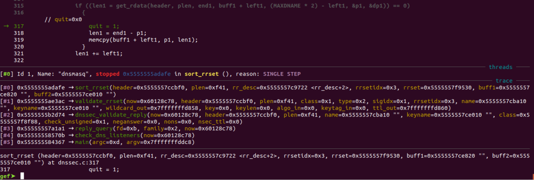Click the memcpy call on line 319
Viewport: 534px width, 180px height.
(x=143, y=40)
